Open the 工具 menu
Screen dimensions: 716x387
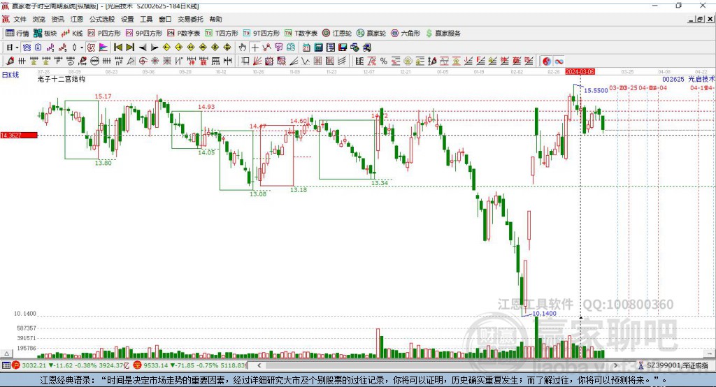point(146,19)
